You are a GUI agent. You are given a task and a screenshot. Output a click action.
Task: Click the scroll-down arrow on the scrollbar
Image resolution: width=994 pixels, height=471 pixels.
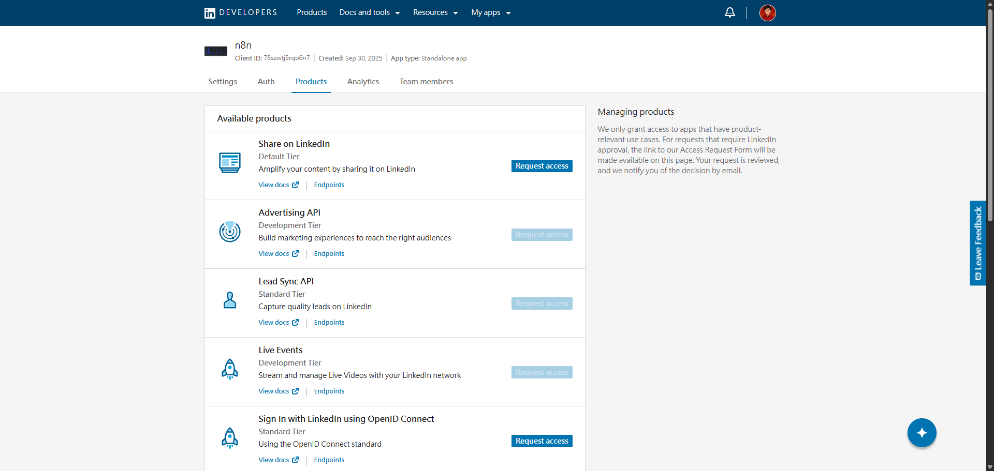[x=989, y=467]
